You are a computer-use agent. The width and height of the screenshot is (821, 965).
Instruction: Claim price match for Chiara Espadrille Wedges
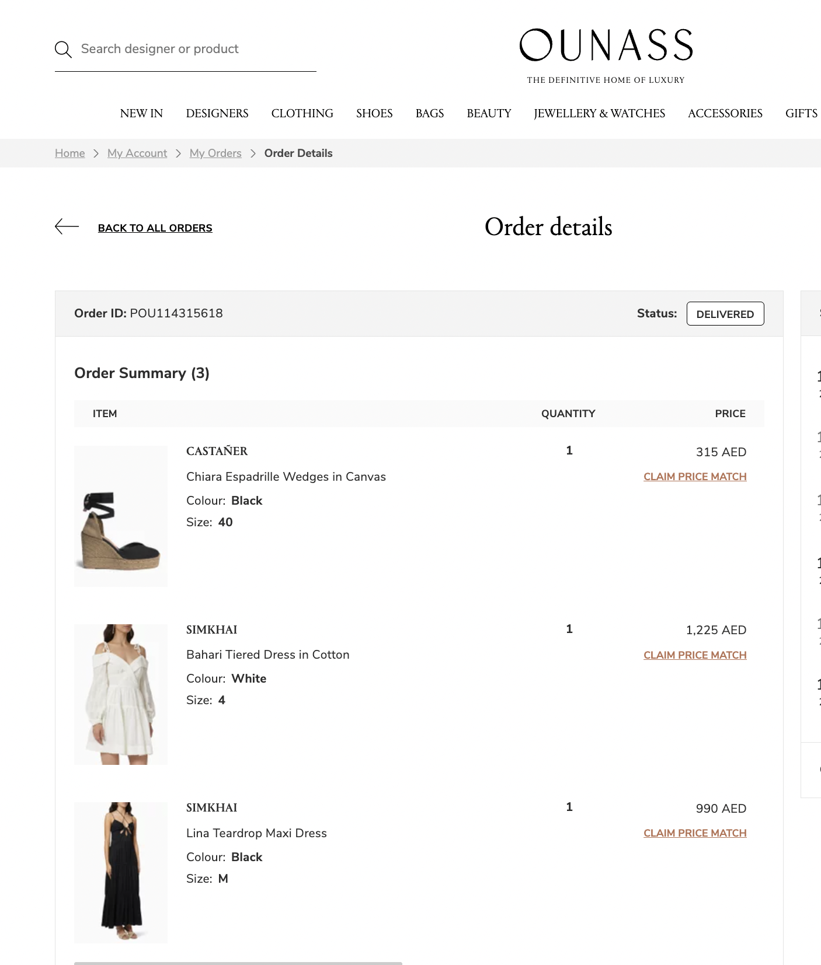click(x=695, y=477)
